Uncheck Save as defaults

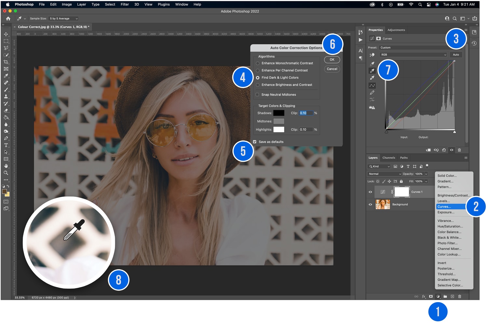click(255, 142)
